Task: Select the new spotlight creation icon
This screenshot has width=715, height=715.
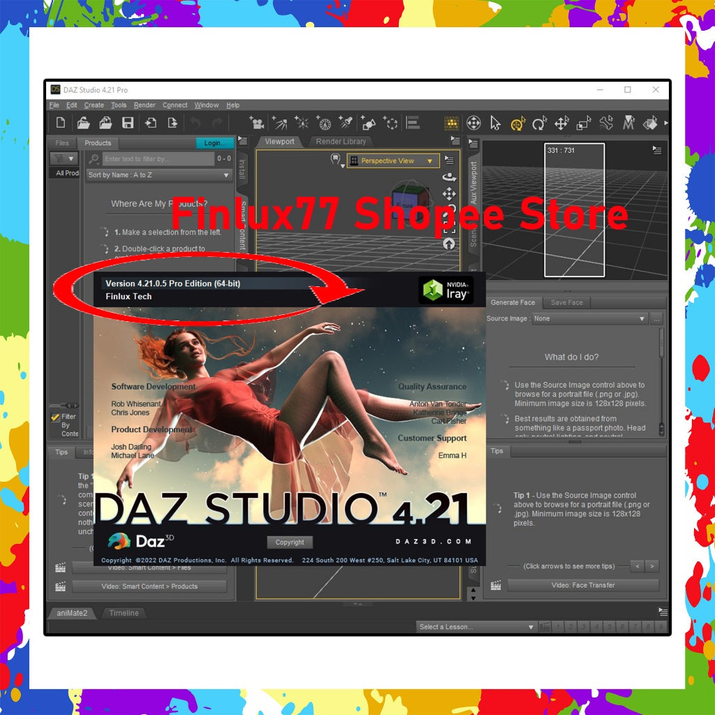Action: 346,123
